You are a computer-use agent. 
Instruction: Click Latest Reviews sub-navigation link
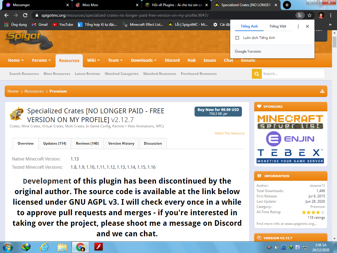pos(87,74)
